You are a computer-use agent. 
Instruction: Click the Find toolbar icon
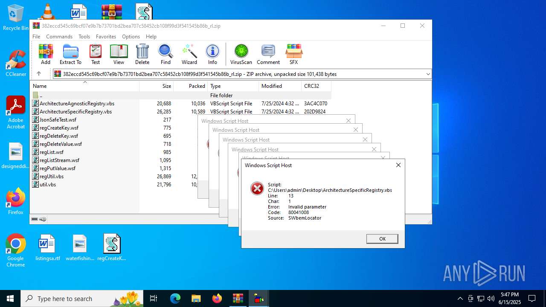point(166,54)
